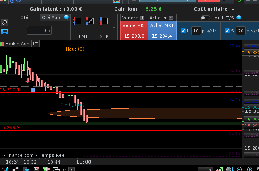The height and width of the screenshot is (171, 259).
Task: Select the pencil drawing tool in the bottom bar
Action: (5, 169)
